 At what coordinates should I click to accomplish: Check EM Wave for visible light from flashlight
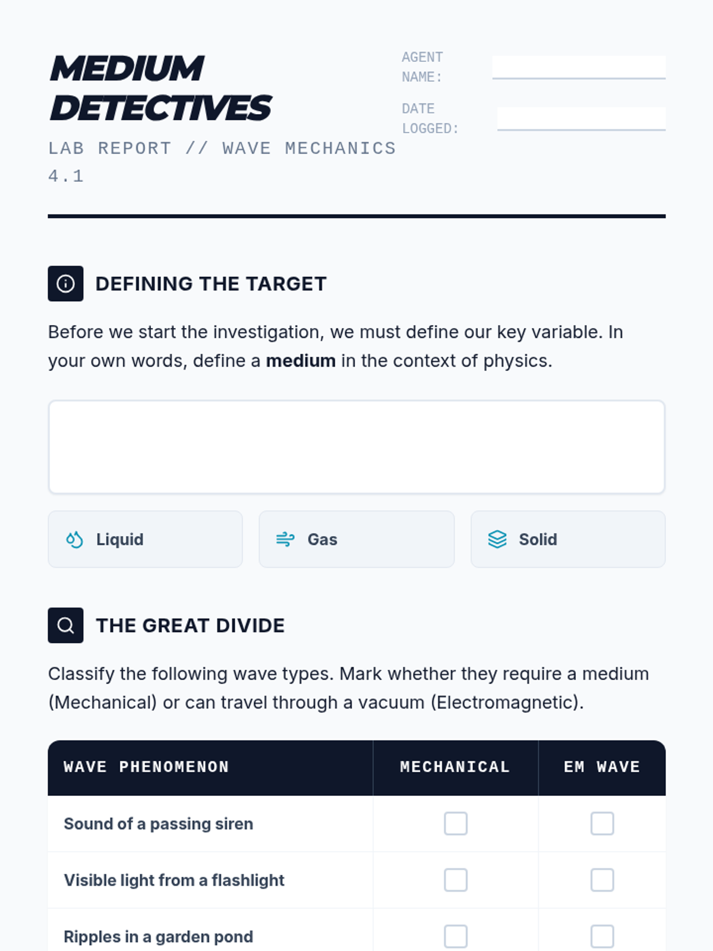tap(602, 880)
